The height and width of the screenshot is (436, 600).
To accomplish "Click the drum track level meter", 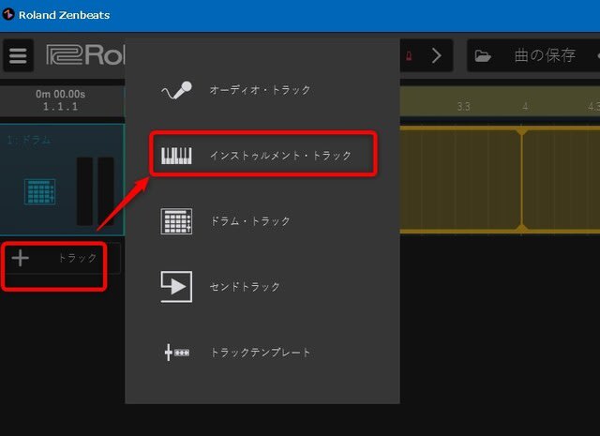I will [96, 191].
